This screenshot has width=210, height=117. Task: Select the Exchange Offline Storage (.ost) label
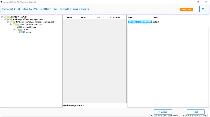28,19
